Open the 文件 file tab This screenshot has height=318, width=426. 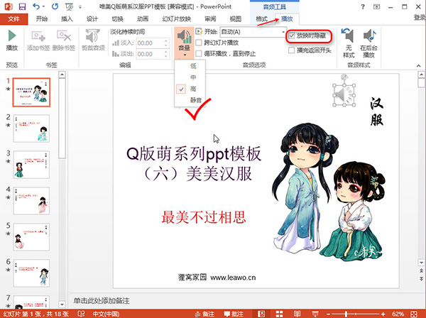[x=14, y=18]
